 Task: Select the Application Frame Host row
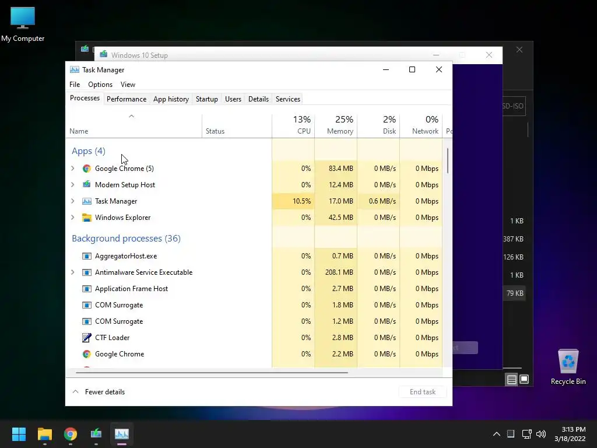click(x=254, y=289)
